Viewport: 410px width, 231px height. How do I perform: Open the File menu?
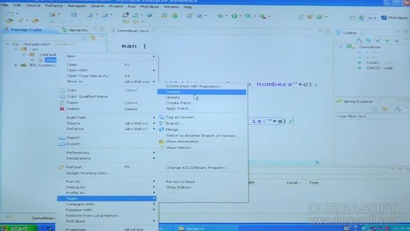[x=4, y=5]
